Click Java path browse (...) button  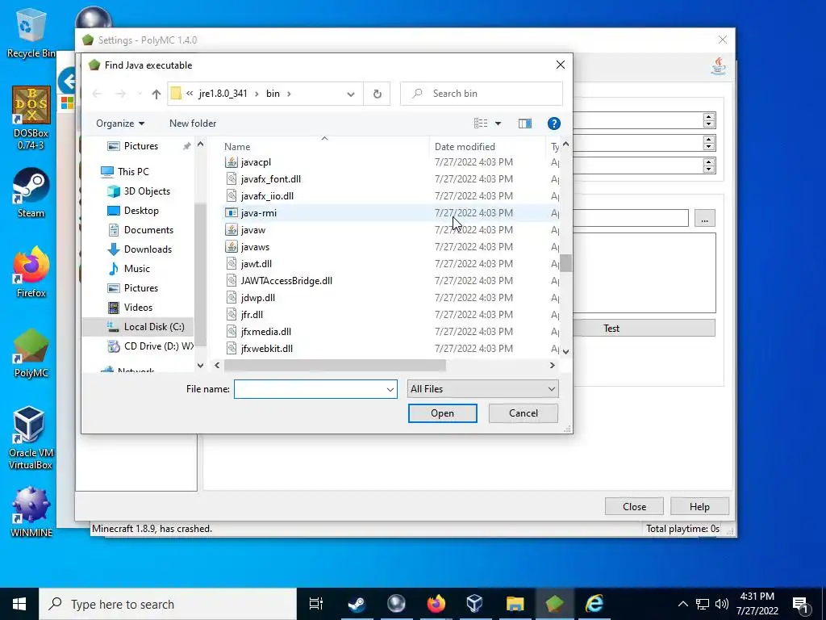[x=705, y=218]
